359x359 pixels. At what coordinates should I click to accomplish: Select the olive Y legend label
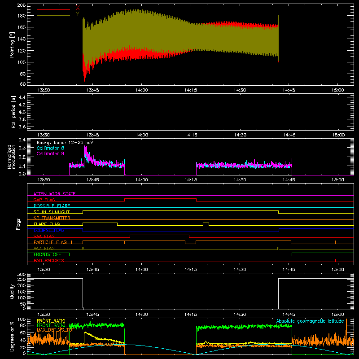coord(78,14)
